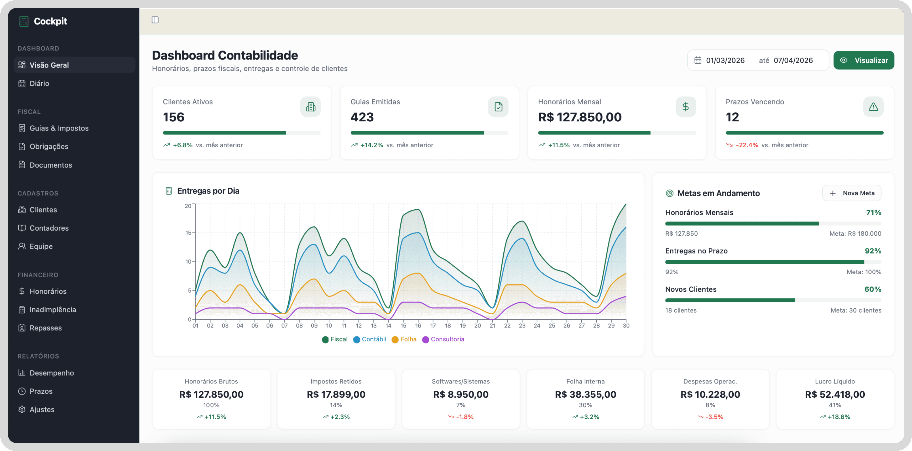Open the end date 07/04/2026 picker

click(793, 60)
